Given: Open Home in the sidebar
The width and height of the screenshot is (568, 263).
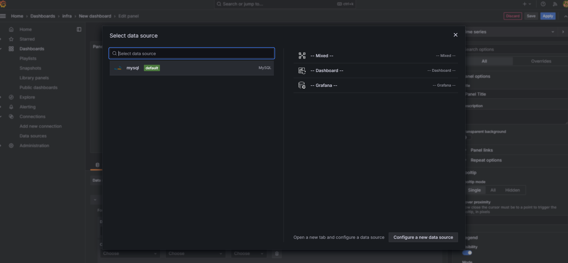Looking at the screenshot, I should click(x=25, y=29).
